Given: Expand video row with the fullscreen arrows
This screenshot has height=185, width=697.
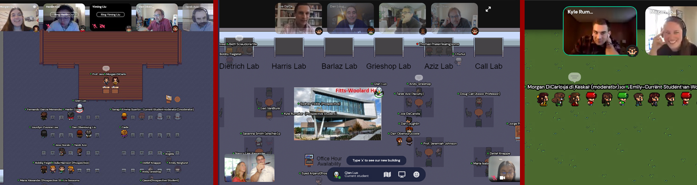Looking at the screenshot, I should [x=488, y=9].
